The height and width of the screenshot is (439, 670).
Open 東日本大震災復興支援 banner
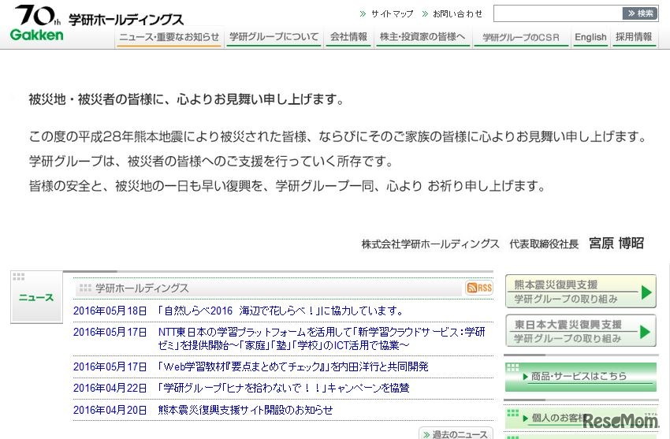580,331
